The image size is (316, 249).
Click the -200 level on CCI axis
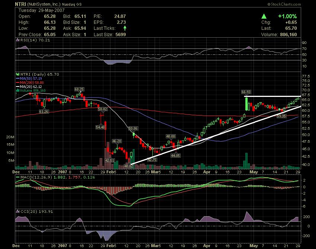coord(306,236)
